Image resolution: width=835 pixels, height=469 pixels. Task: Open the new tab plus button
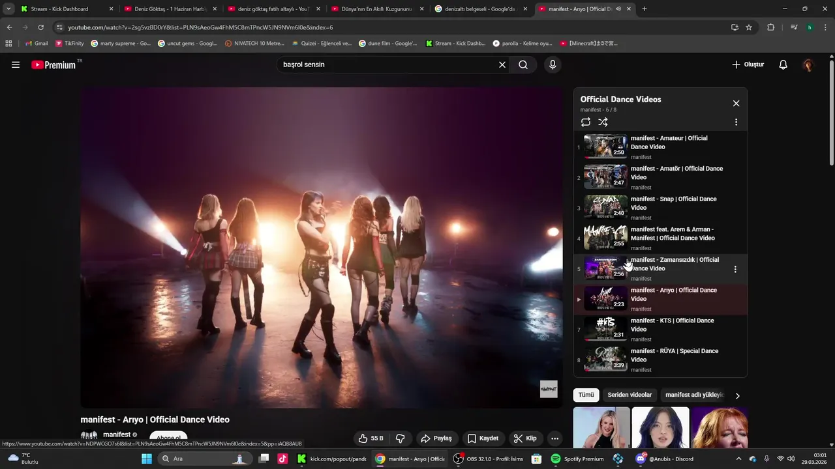(x=645, y=9)
